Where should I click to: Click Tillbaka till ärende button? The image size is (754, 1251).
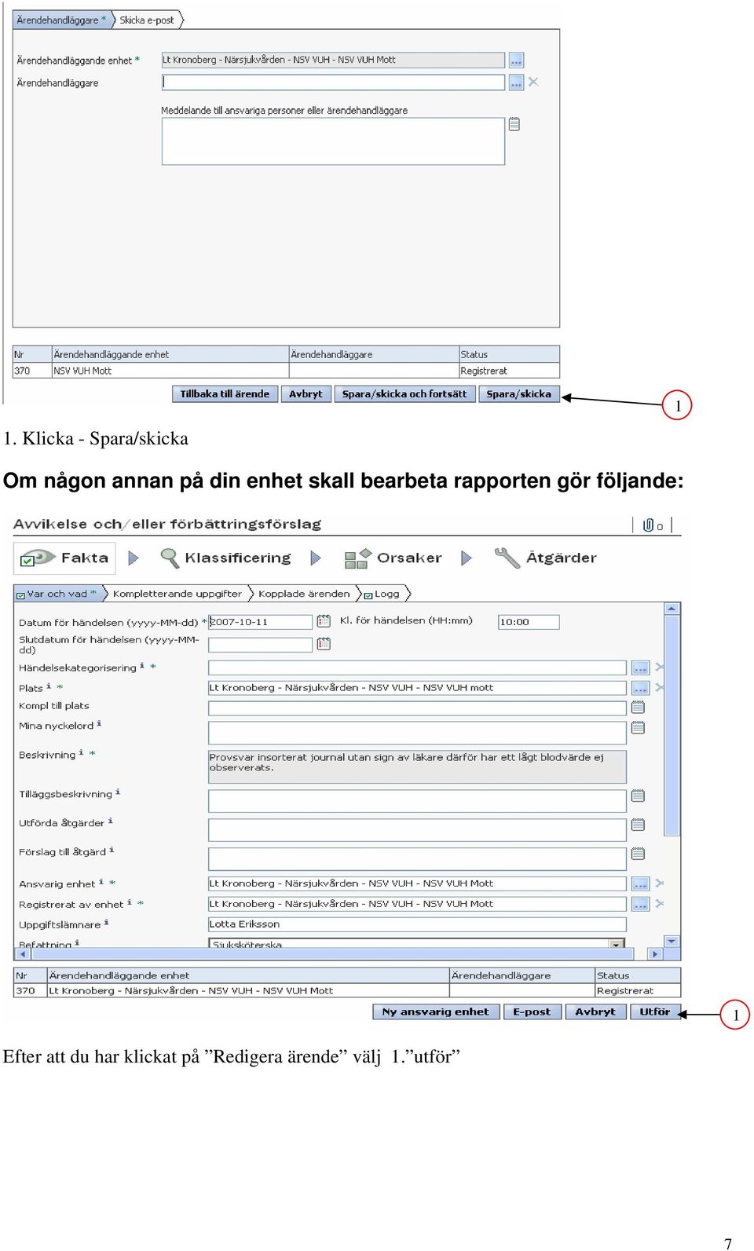point(225,394)
